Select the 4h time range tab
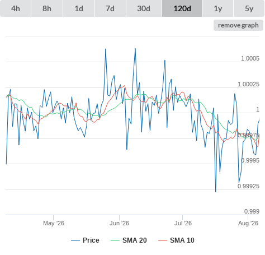 tap(16, 8)
